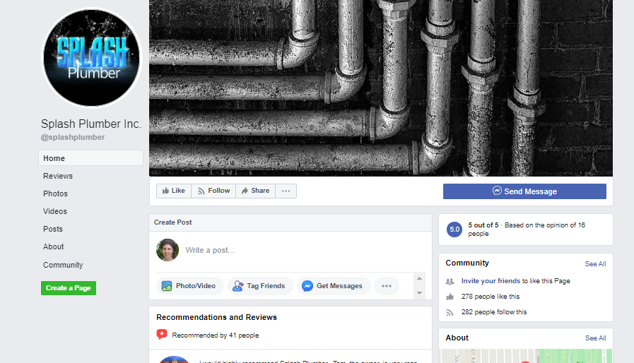Click the Recommendations and Reviews heading
The image size is (634, 363).
217,317
